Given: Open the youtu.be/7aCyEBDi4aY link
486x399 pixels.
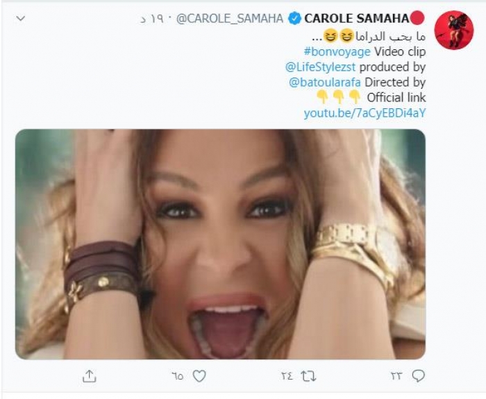Looking at the screenshot, I should click(364, 112).
